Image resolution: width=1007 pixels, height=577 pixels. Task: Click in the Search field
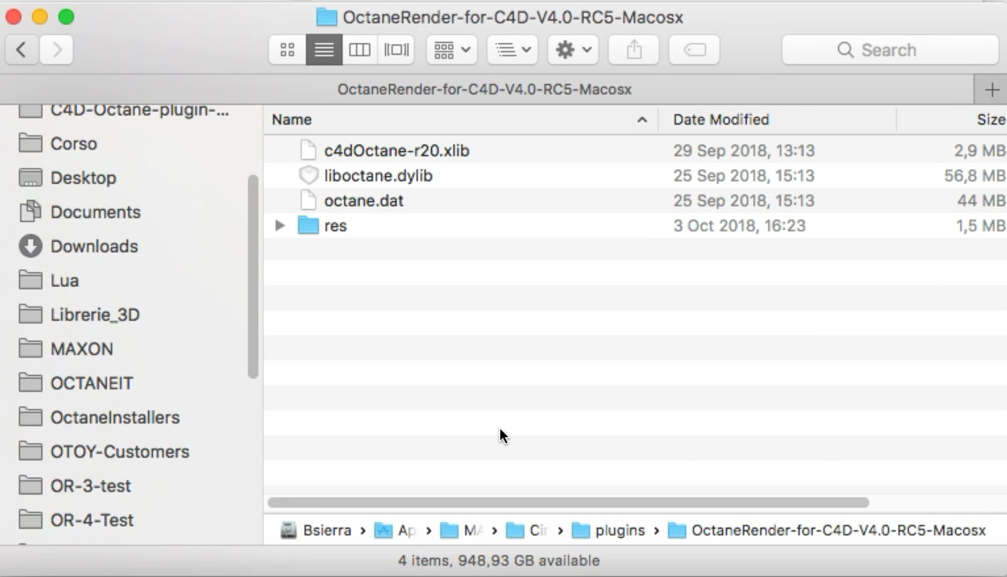point(889,50)
